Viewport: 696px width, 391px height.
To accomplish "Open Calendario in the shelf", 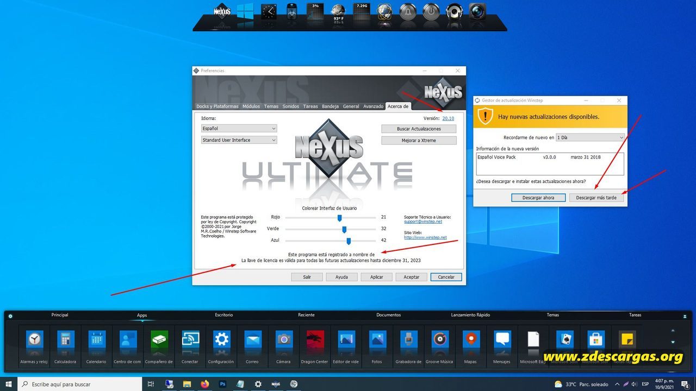I will 96,345.
